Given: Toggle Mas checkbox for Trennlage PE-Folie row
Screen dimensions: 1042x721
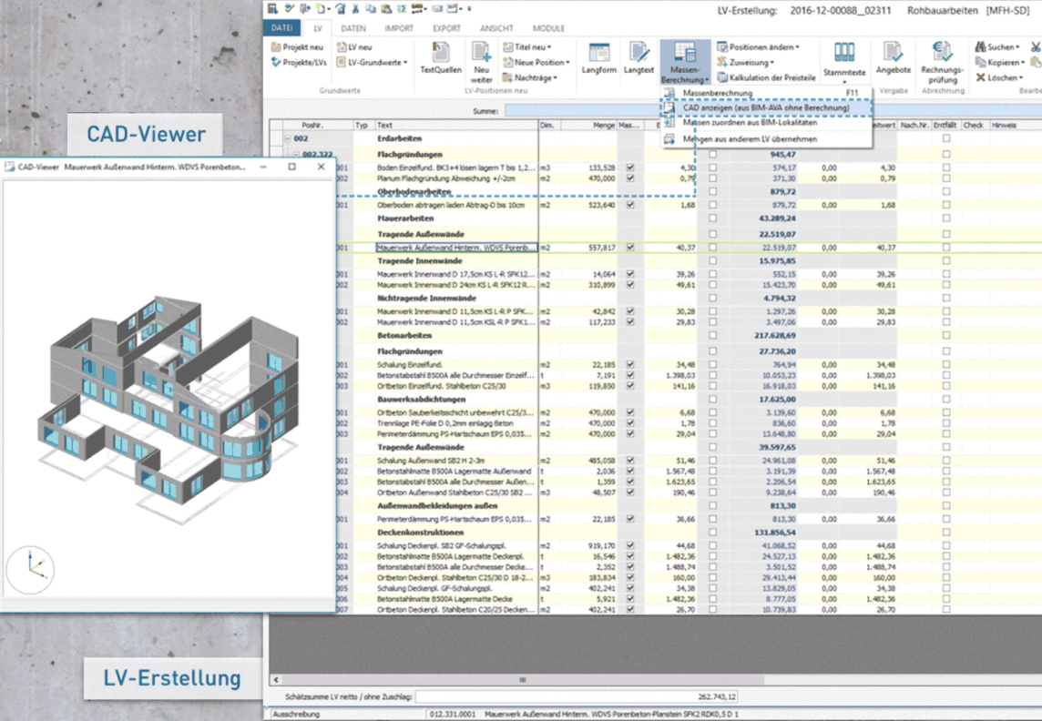Looking at the screenshot, I should tap(630, 423).
